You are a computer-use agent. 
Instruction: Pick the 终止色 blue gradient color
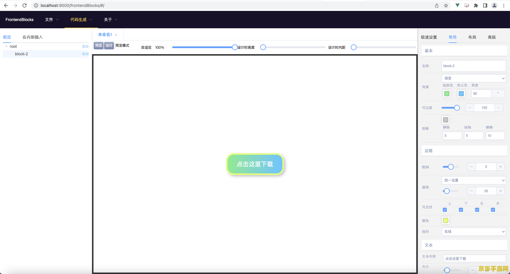[461, 94]
